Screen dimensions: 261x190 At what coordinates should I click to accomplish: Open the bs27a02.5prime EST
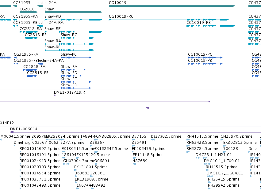(153, 140)
